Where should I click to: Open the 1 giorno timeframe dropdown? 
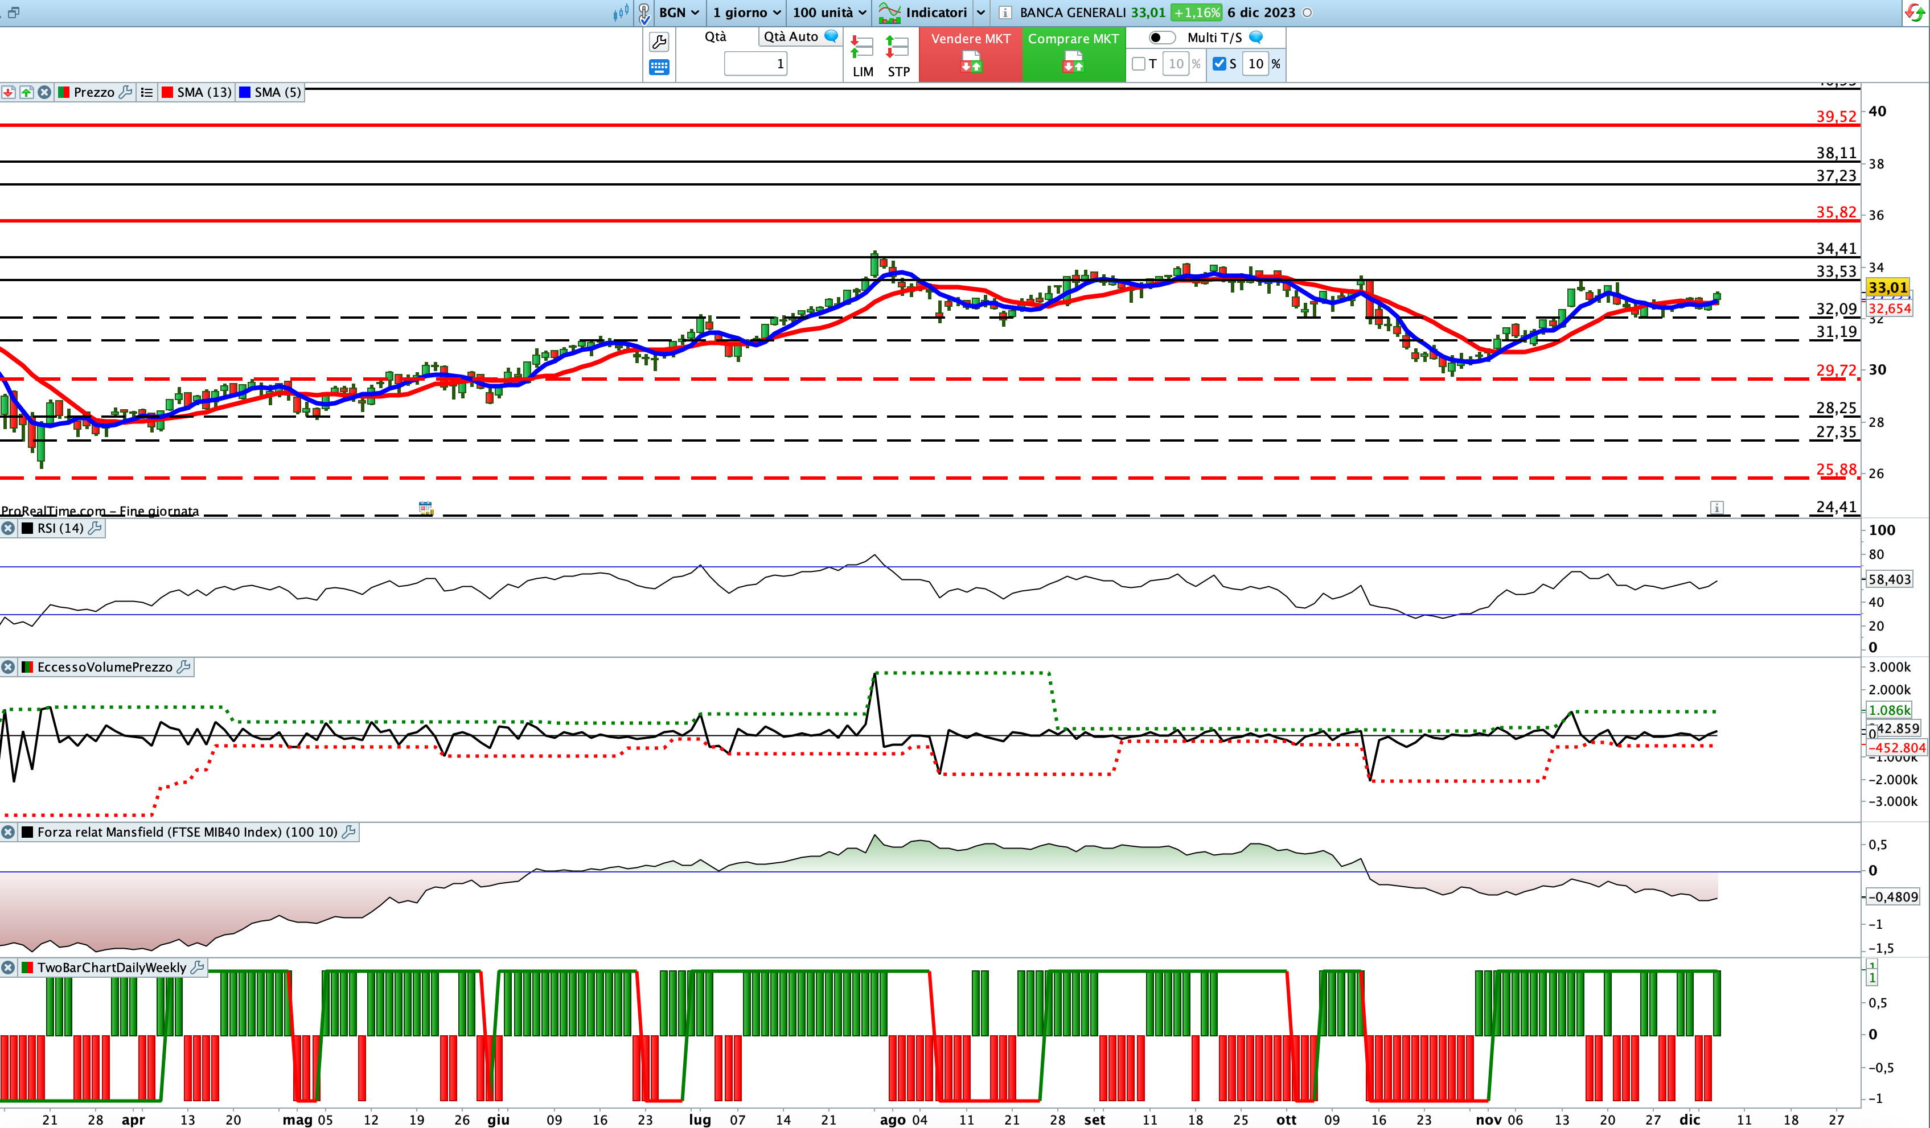746,13
